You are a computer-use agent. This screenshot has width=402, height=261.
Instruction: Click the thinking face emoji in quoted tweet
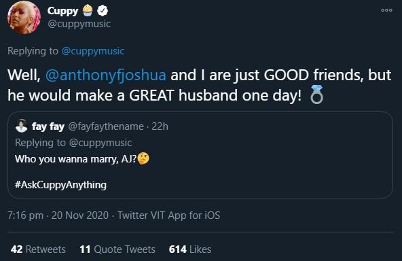click(x=143, y=158)
